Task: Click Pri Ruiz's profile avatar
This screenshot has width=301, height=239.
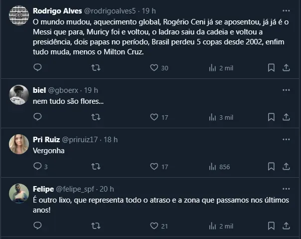Action: [19, 144]
